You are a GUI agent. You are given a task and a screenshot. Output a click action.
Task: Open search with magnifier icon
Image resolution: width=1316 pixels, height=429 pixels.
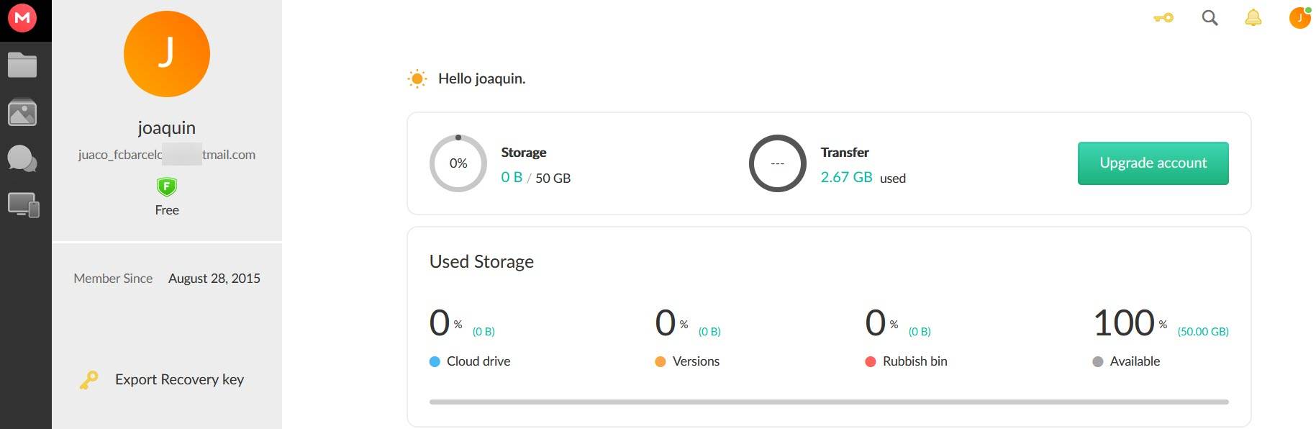pos(1210,18)
